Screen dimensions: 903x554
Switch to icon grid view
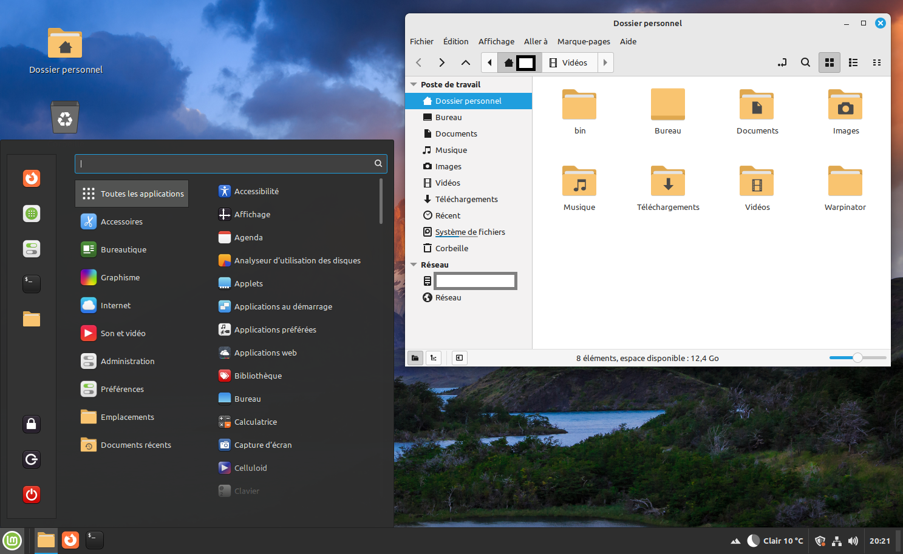829,62
